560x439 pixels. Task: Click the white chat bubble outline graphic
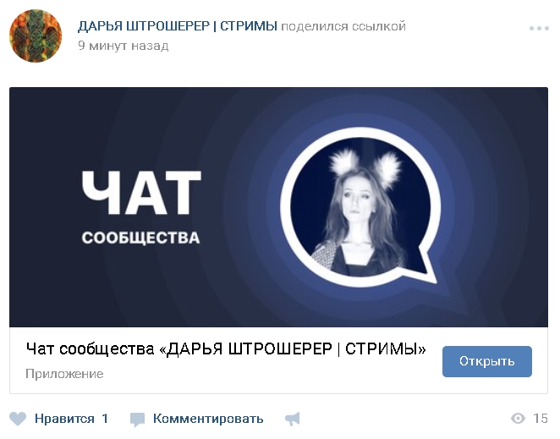click(x=360, y=207)
